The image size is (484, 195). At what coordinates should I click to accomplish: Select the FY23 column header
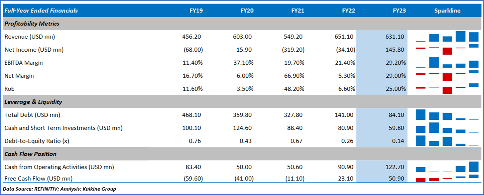pyautogui.click(x=399, y=11)
